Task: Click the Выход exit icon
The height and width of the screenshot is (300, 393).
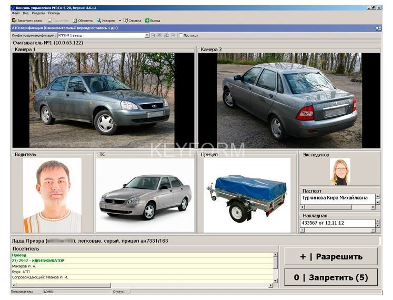Action: (147, 21)
